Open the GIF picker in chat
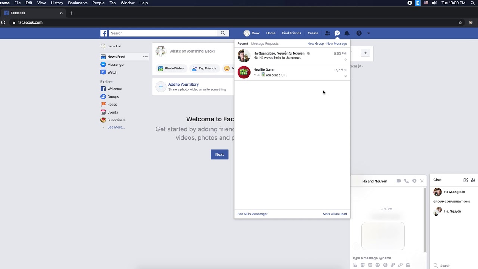The height and width of the screenshot is (269, 478). (370, 265)
